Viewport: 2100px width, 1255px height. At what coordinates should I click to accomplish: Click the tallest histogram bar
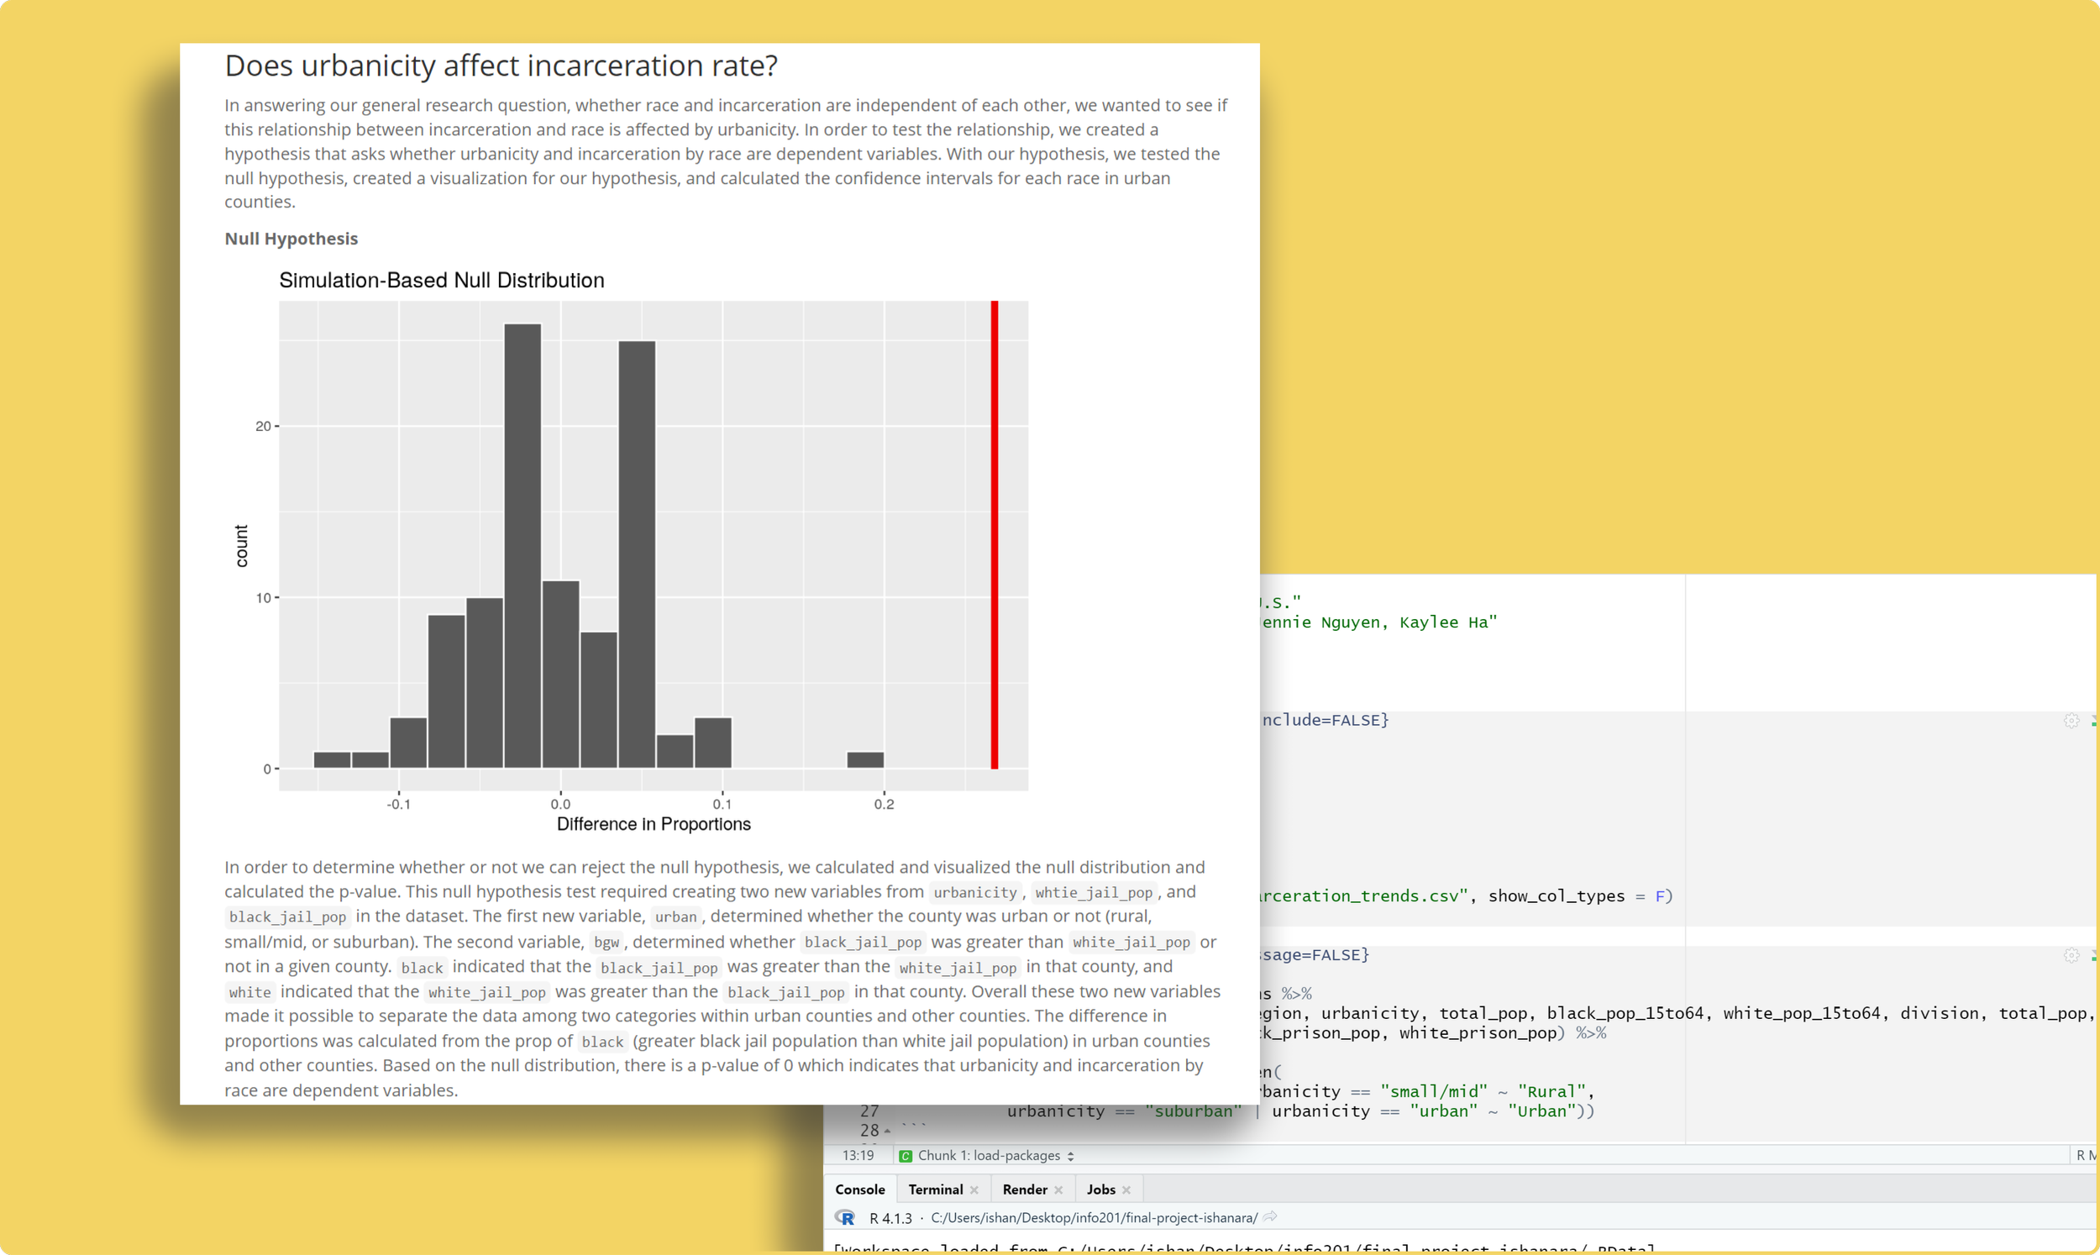coord(522,545)
